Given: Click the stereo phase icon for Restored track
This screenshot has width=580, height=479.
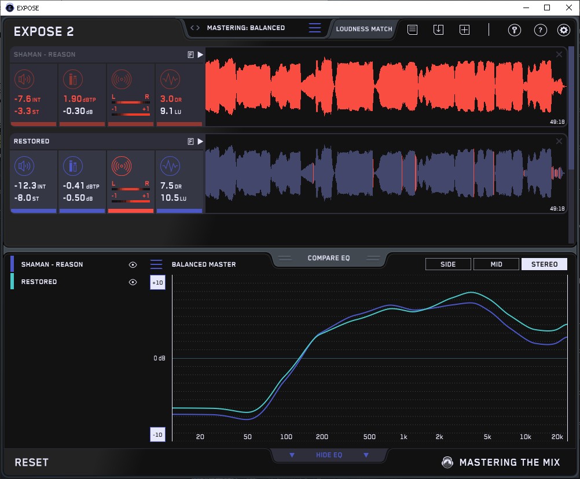Looking at the screenshot, I should [x=121, y=167].
